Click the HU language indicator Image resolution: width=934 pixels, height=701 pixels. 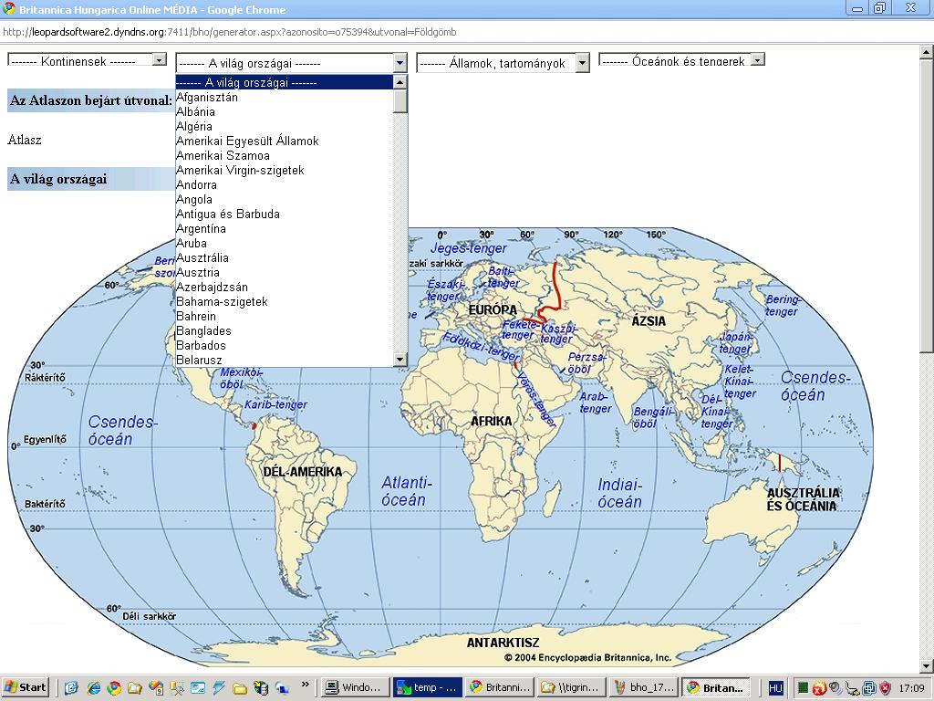coord(775,688)
